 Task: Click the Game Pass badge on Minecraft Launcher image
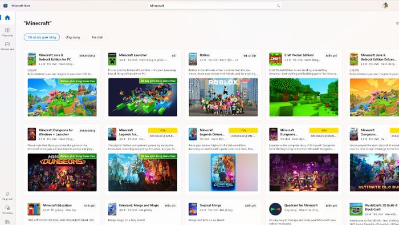tap(158, 81)
